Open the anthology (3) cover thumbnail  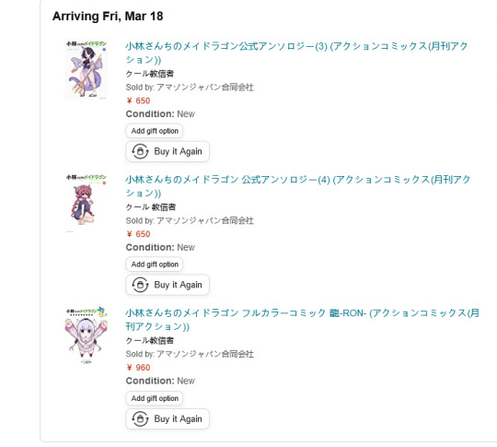click(86, 70)
